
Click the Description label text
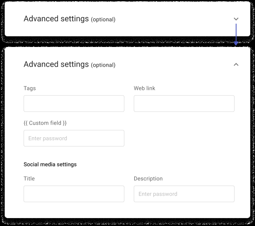tap(148, 179)
